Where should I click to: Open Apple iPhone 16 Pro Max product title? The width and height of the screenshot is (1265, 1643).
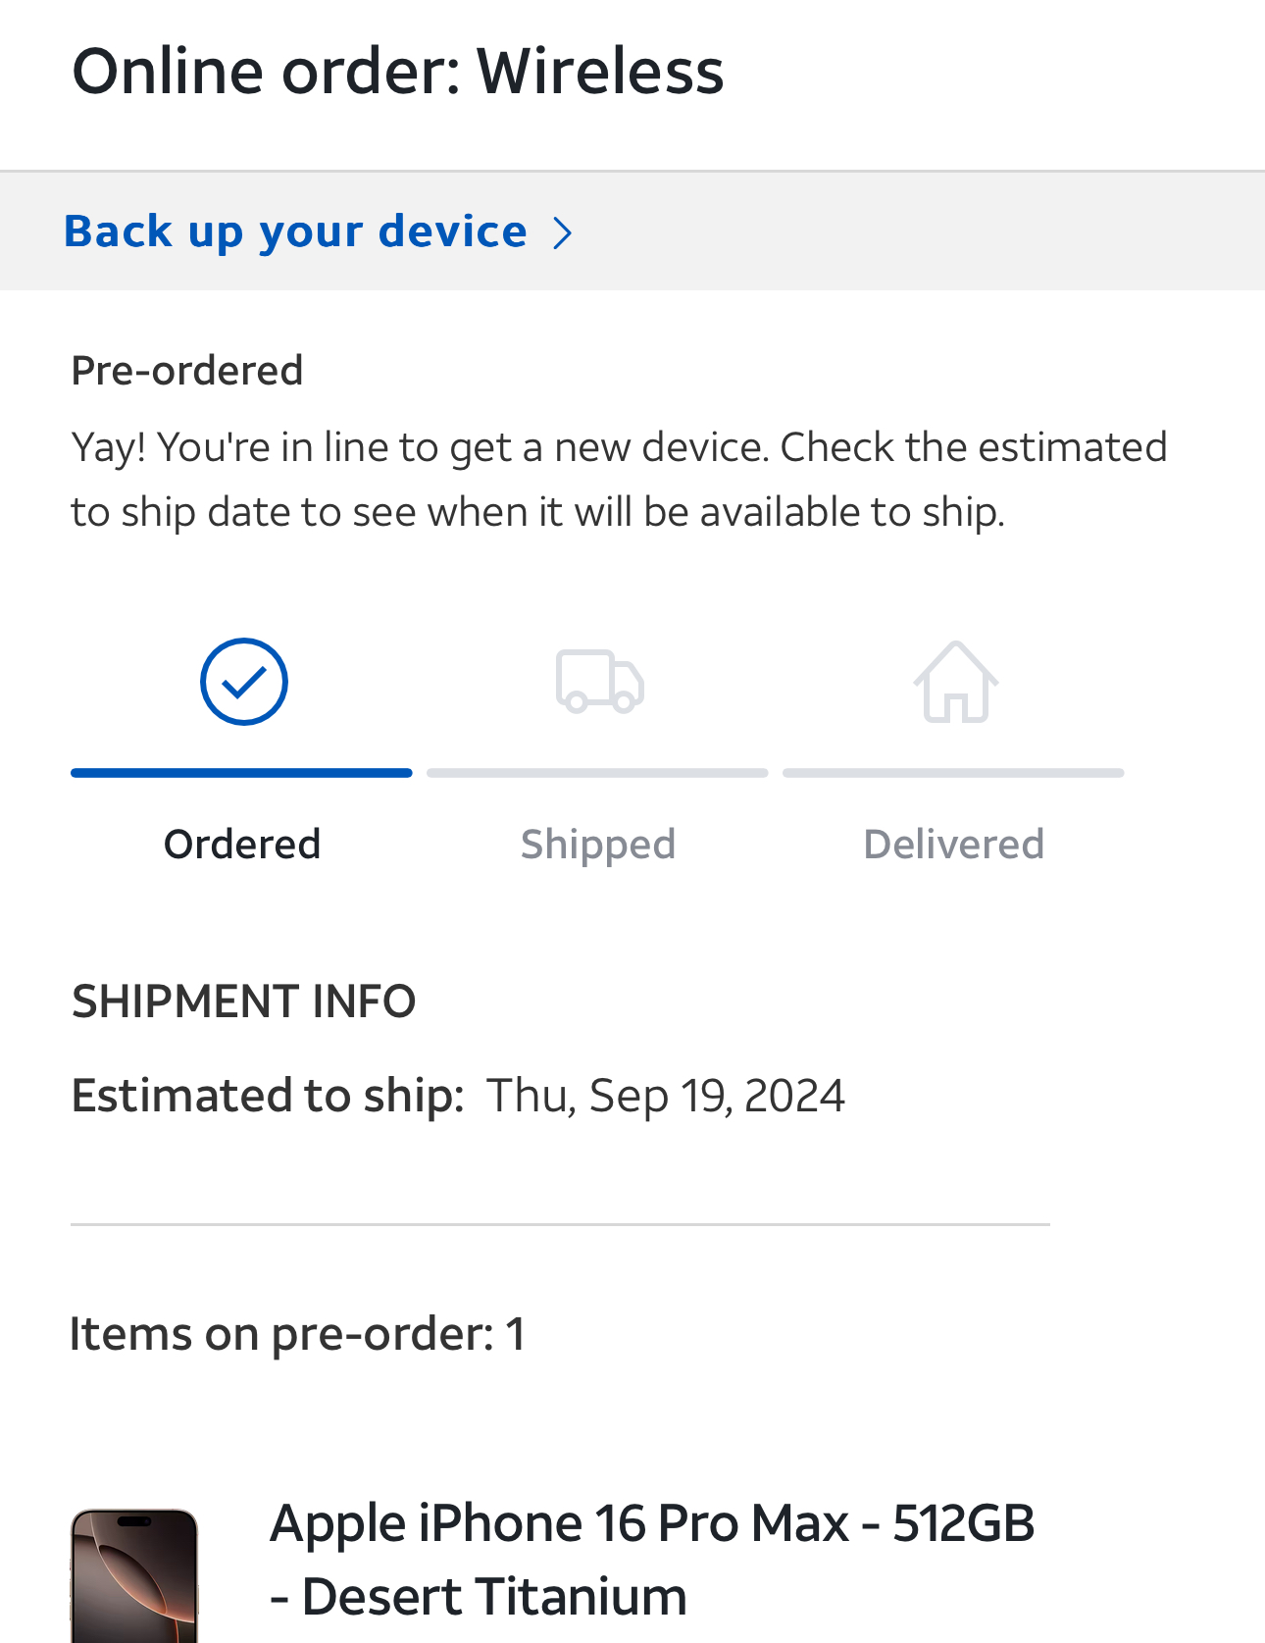click(652, 1560)
